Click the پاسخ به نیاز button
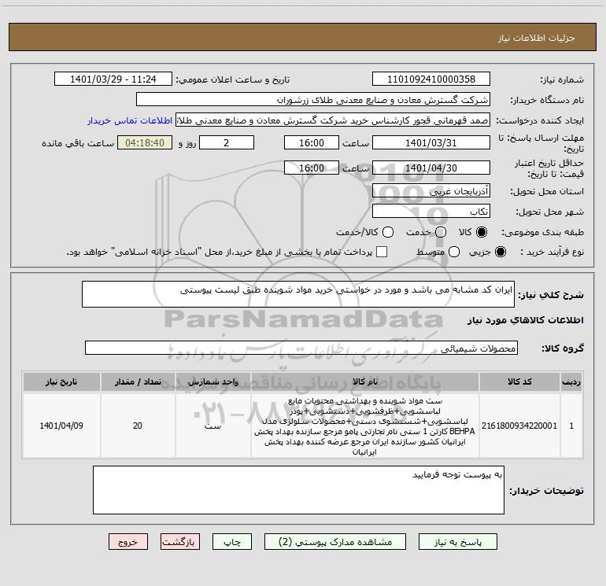Screen dimensions: 606x586 458,542
